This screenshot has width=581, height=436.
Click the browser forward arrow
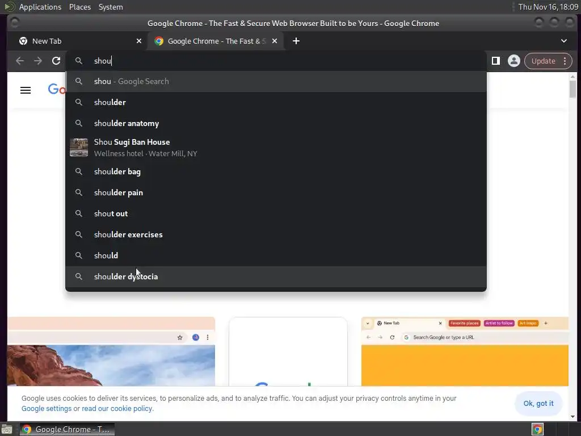38,61
